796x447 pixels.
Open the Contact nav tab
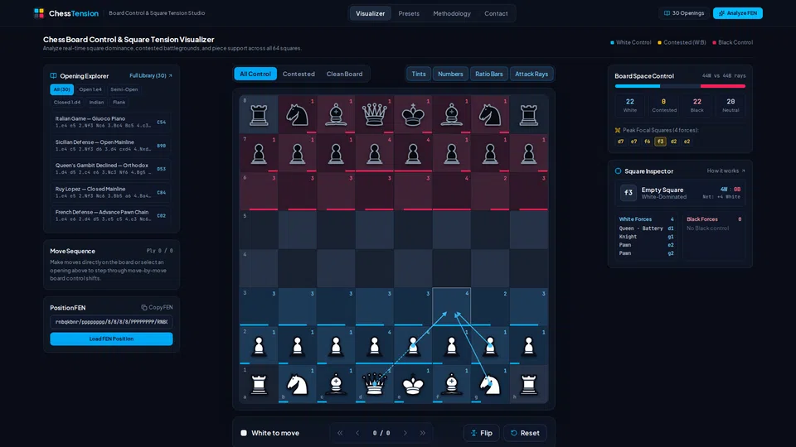point(496,14)
